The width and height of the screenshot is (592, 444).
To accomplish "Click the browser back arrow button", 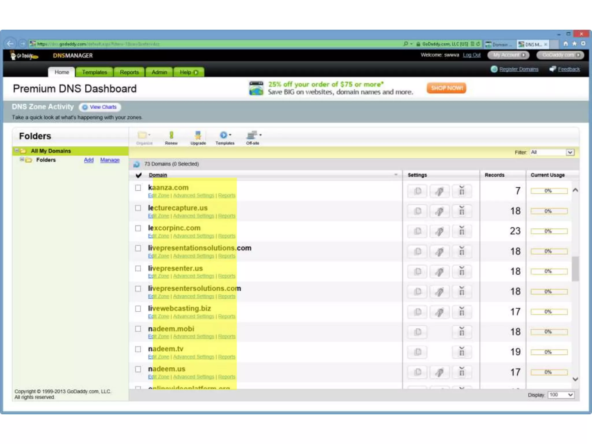I will pos(10,44).
